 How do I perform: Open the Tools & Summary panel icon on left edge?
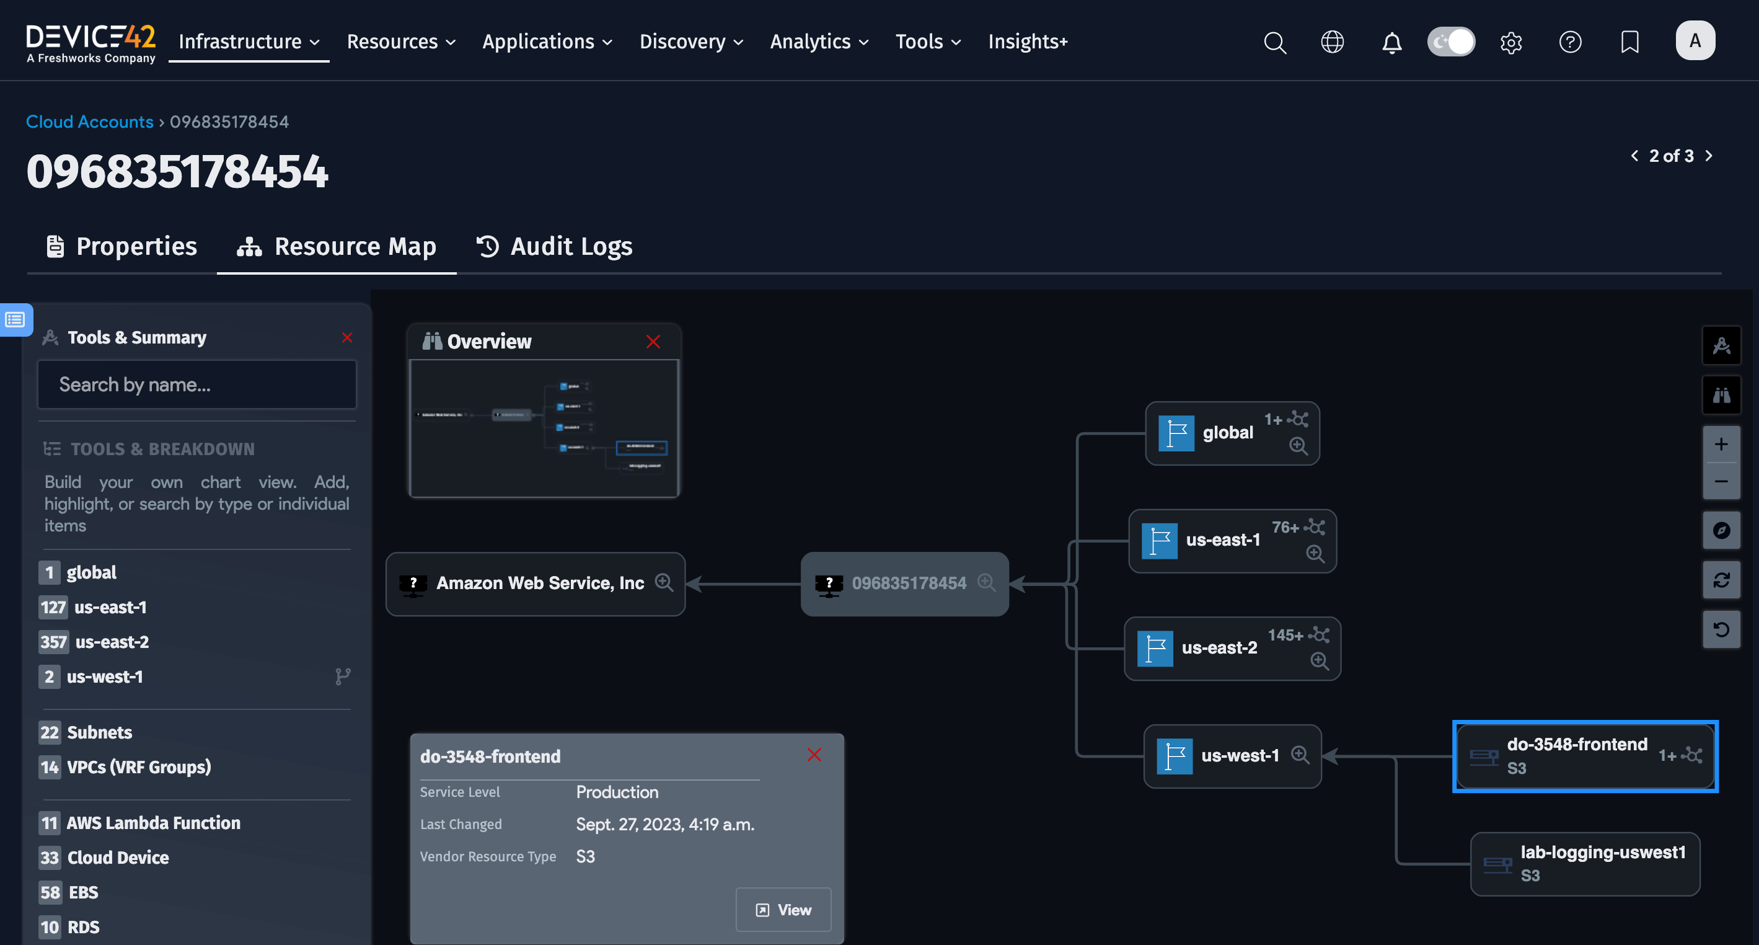pos(15,320)
